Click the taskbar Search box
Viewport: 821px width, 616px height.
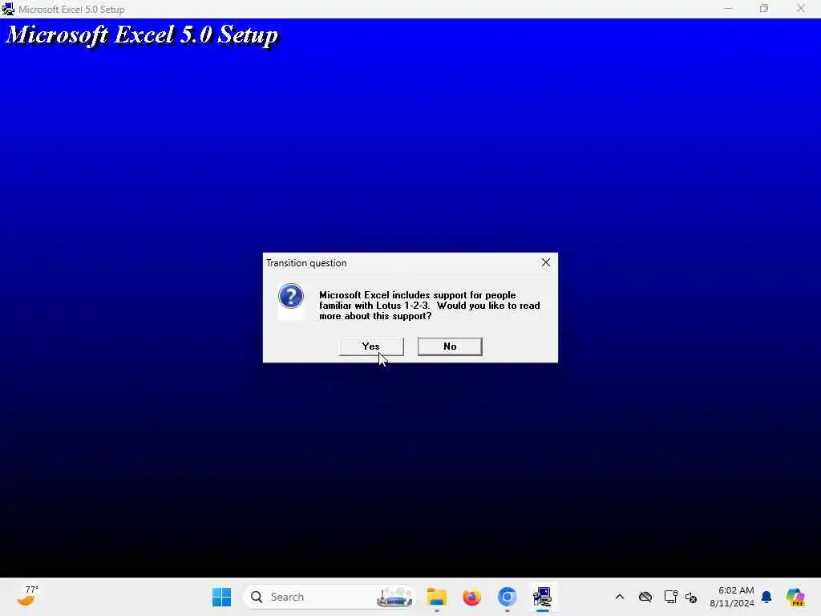[328, 597]
